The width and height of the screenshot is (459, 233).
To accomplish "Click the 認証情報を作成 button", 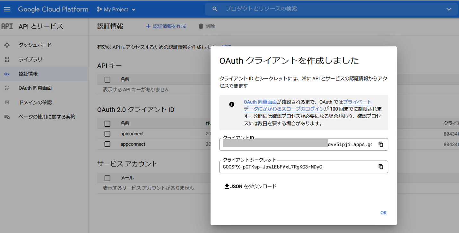I will click(166, 26).
